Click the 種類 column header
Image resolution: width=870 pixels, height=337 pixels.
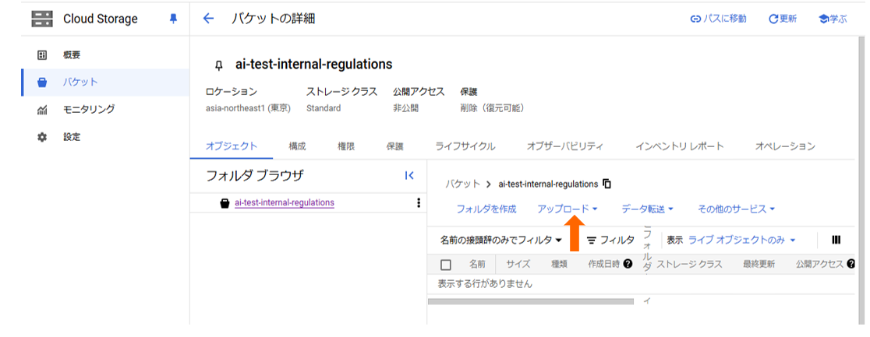[x=559, y=265]
